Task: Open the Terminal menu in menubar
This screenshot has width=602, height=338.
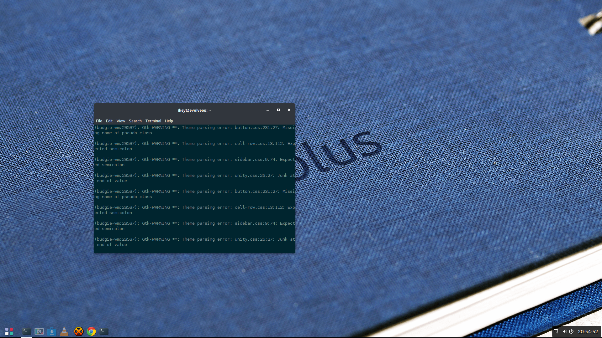Action: tap(153, 121)
